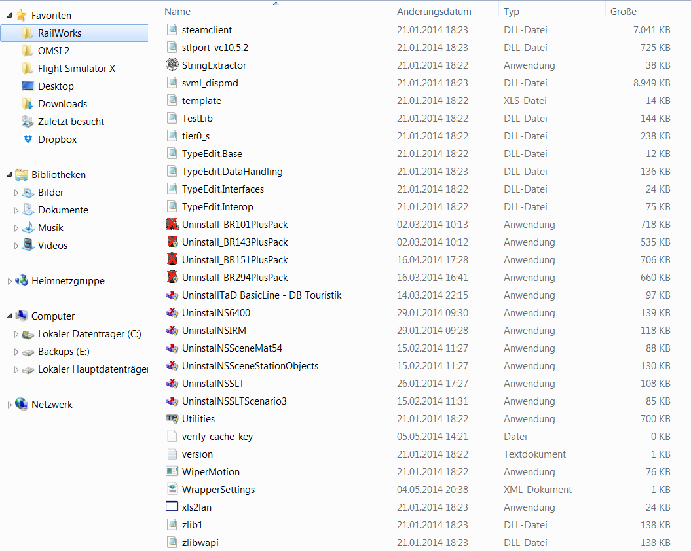Collapse the Computer node
This screenshot has height=552, width=691.
coord(9,316)
